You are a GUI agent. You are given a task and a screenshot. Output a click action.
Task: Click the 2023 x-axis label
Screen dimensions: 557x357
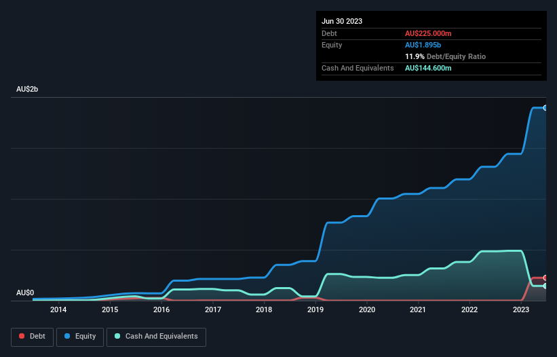click(521, 309)
